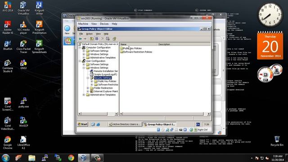Toggle Show/Hide Console Tree toolbar icon
The image size is (288, 162).
coord(97,39)
